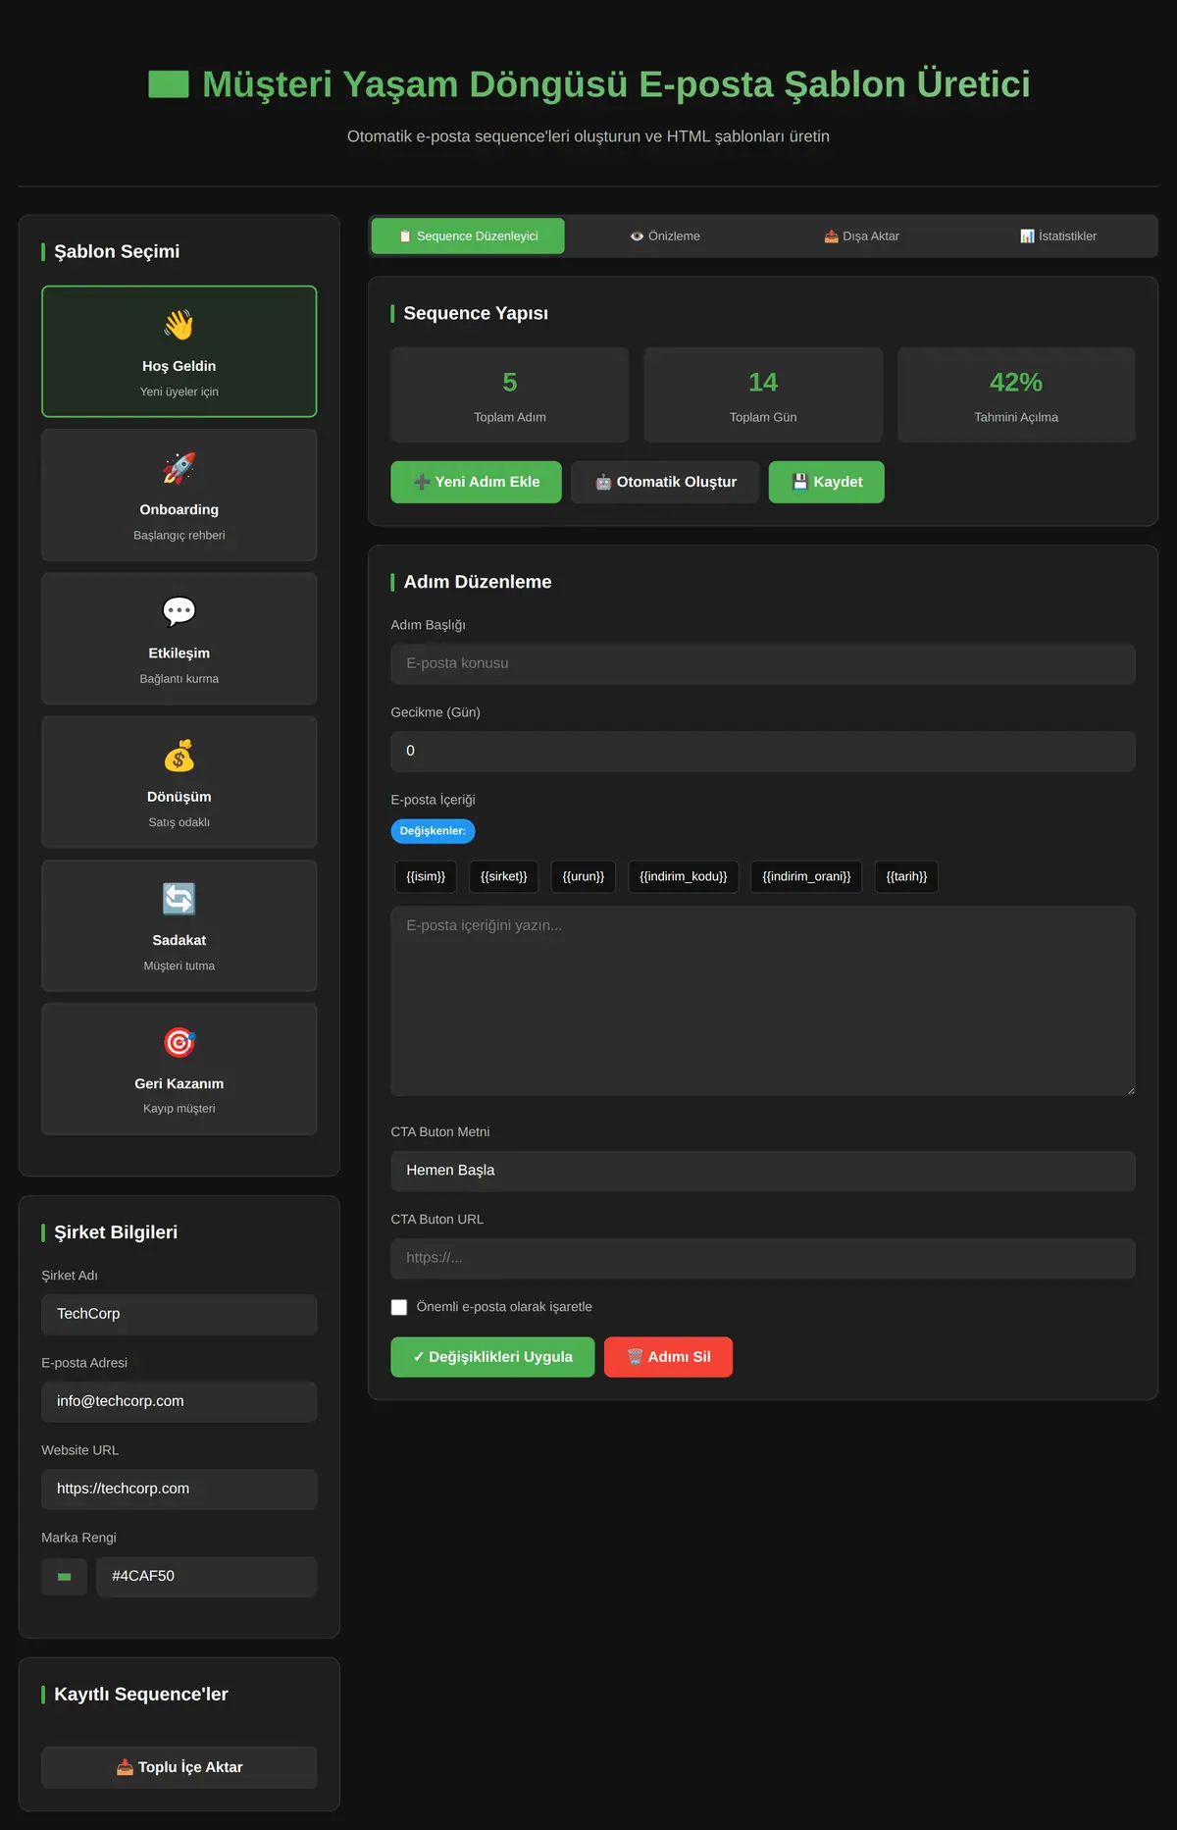Viewport: 1177px width, 1830px height.
Task: Click the E-posta Adresi field
Action: [179, 1402]
